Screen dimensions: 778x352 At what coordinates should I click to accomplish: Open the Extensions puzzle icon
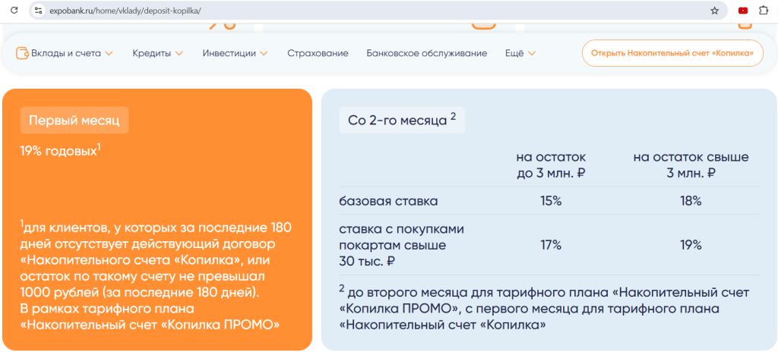point(764,11)
